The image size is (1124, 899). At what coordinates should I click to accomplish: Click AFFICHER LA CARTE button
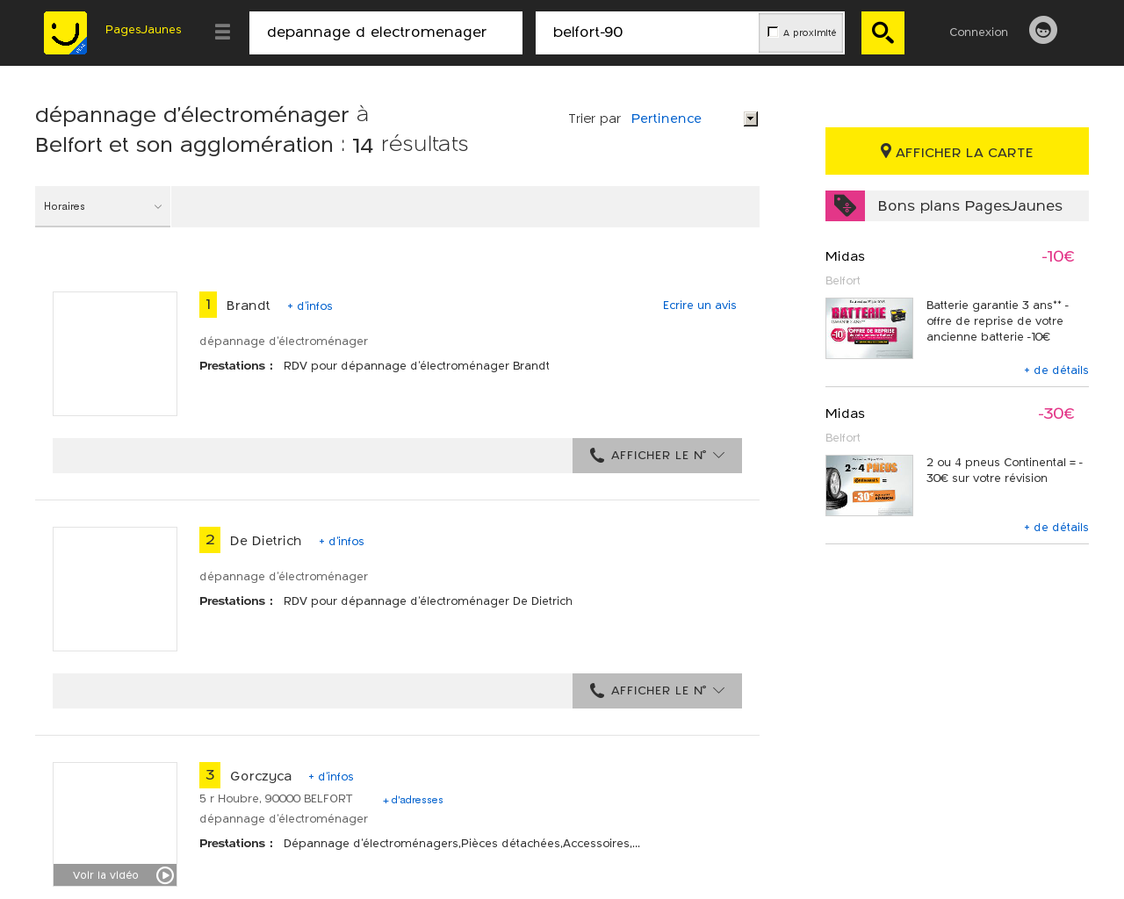[x=957, y=151]
